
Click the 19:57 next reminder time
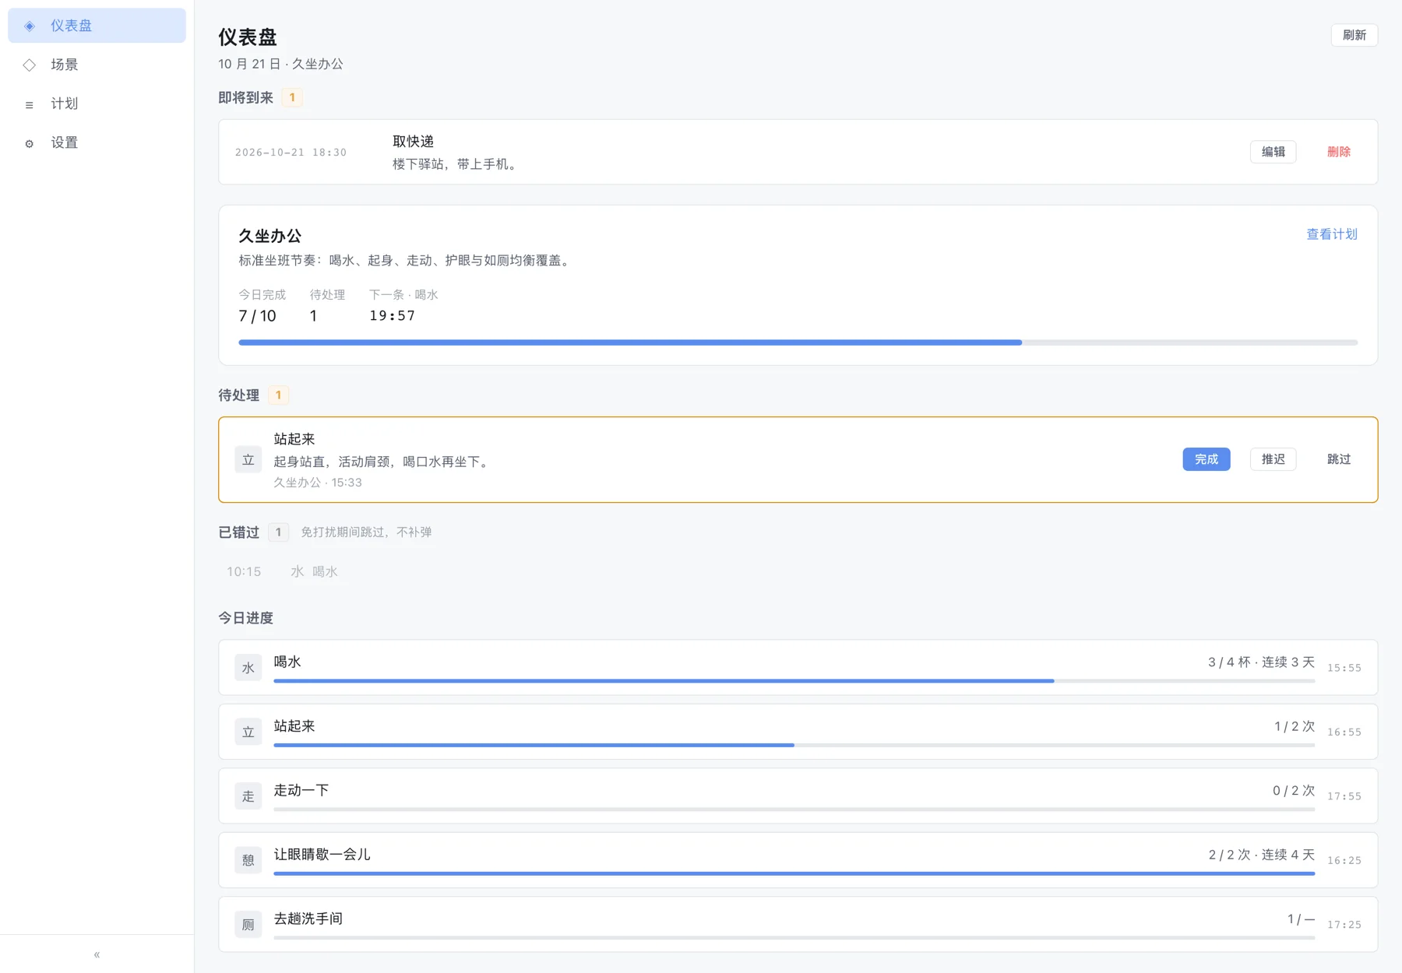tap(393, 316)
